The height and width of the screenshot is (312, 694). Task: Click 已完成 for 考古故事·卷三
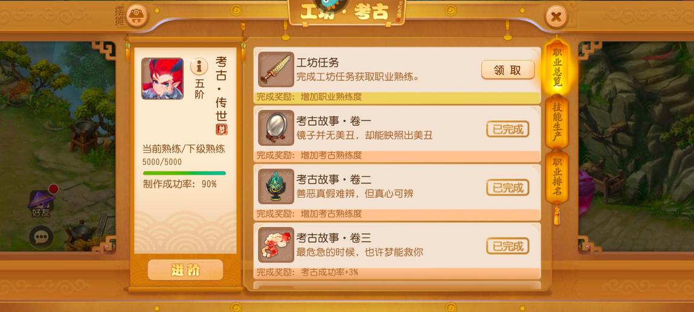click(507, 246)
